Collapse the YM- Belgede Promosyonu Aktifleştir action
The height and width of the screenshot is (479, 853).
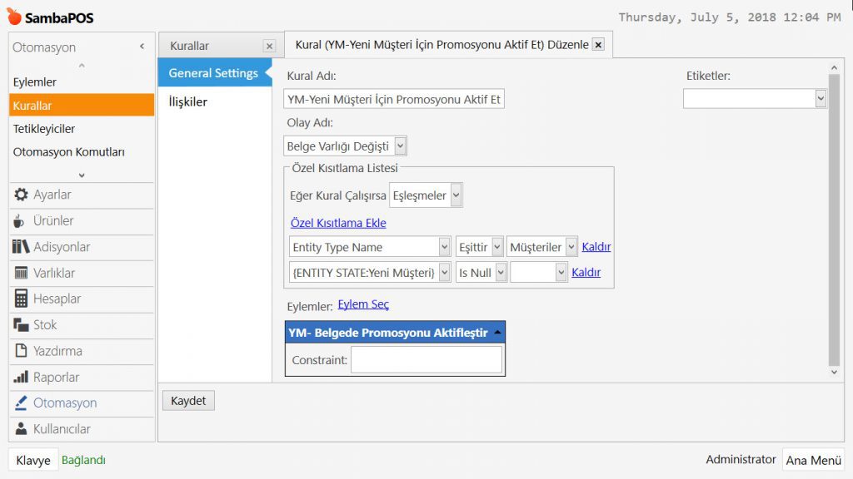point(498,333)
